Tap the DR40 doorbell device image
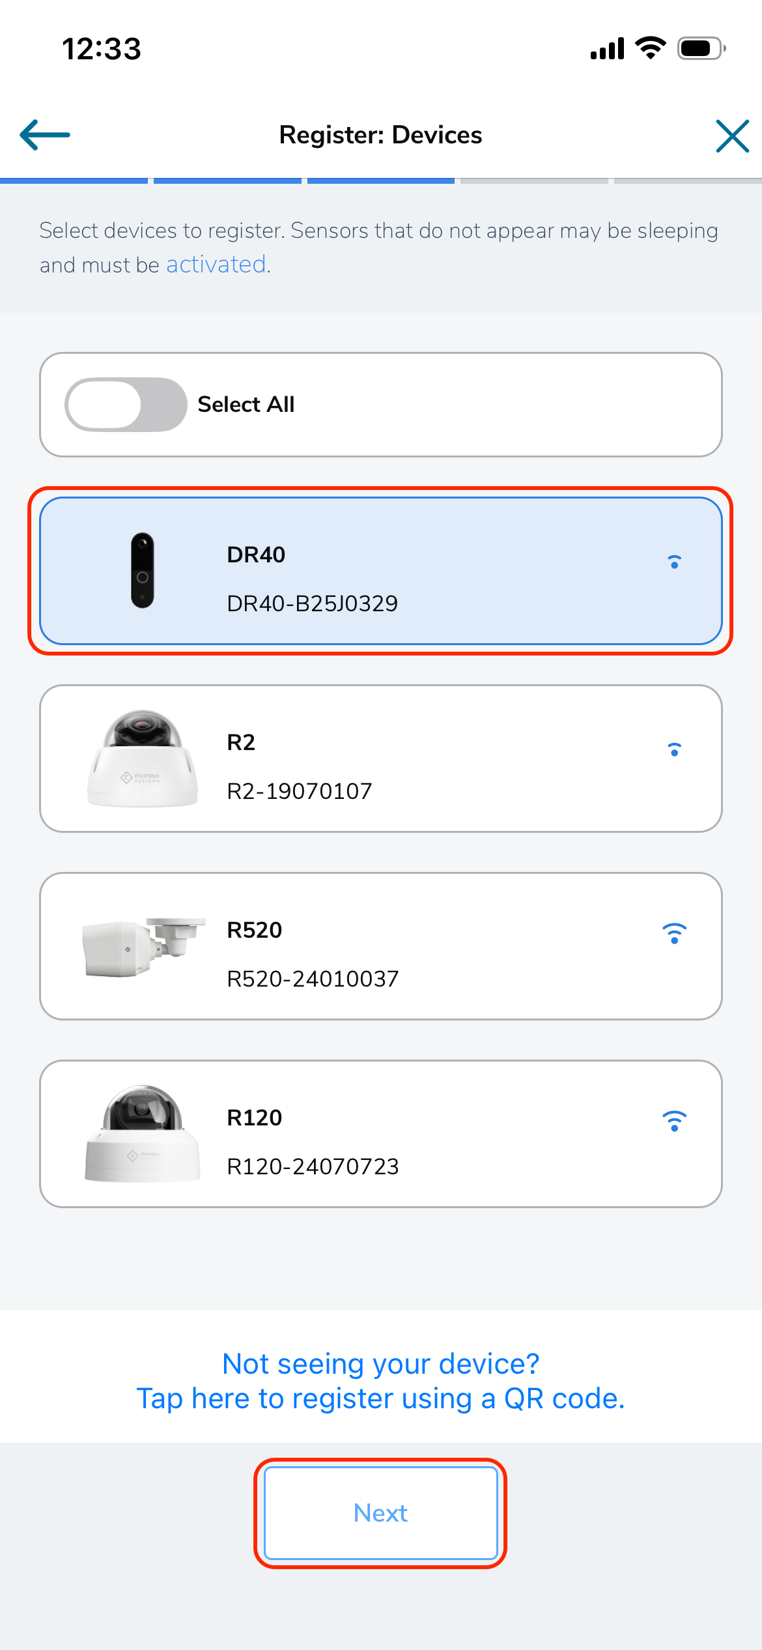762x1650 pixels. pyautogui.click(x=143, y=571)
